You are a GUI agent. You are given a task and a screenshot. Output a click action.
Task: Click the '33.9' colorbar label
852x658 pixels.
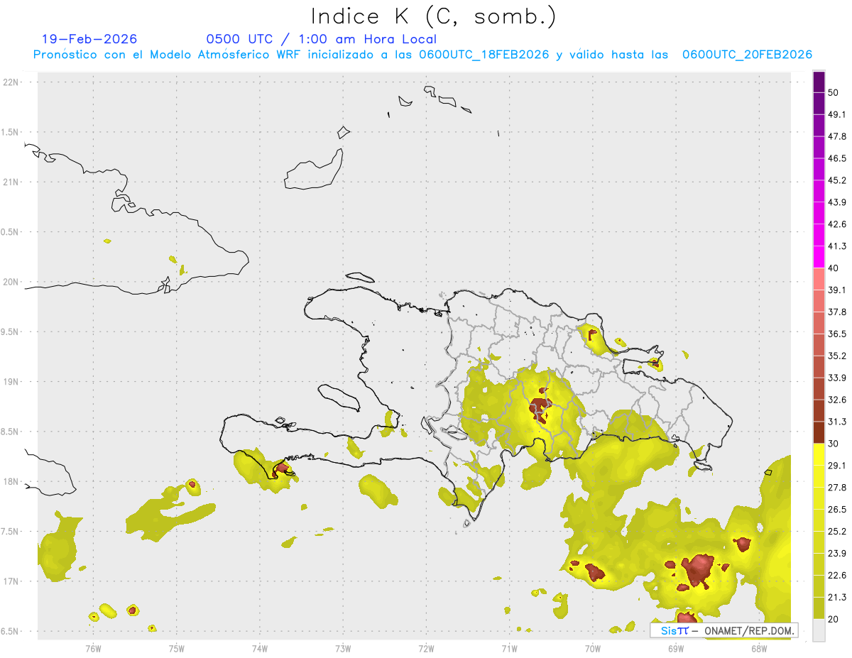pos(837,378)
